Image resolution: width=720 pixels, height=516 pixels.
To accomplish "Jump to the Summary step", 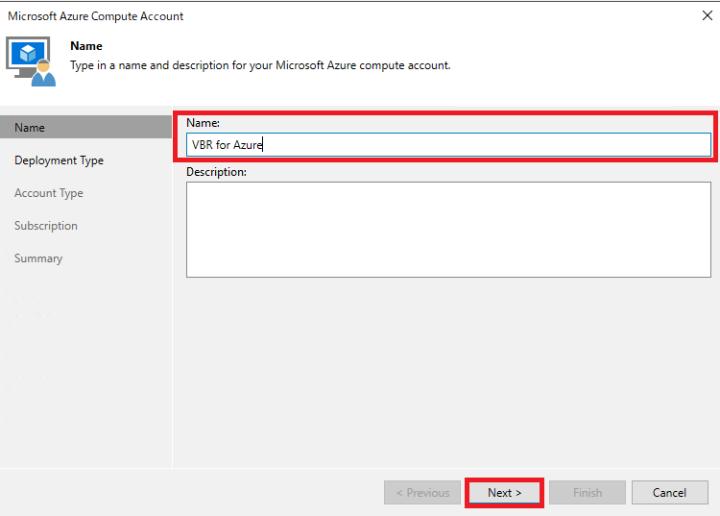I will point(38,258).
